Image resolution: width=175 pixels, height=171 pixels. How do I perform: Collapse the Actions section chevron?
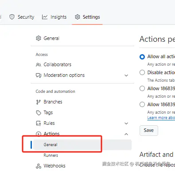(x=126, y=134)
